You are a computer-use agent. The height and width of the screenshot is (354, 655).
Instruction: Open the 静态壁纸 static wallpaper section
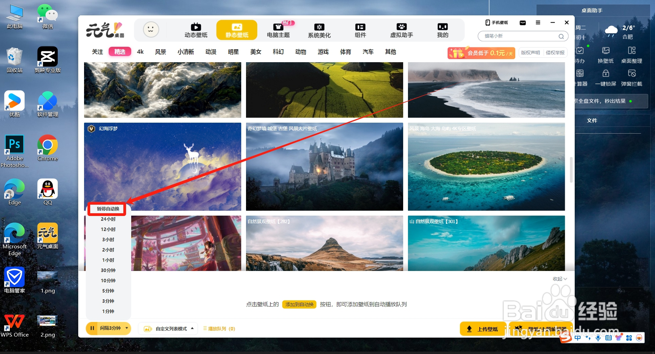(237, 30)
